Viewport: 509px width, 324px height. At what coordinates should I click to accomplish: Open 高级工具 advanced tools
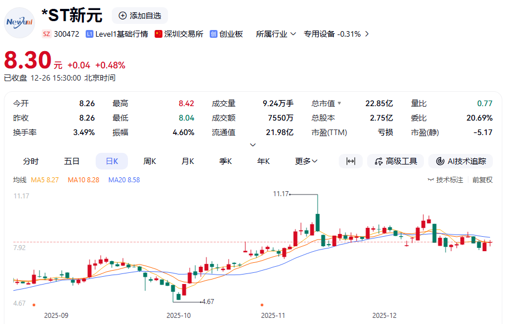coord(395,161)
